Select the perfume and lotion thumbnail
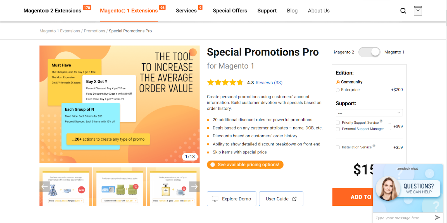Screen dimensions: 447x223 pyautogui.click(x=173, y=187)
